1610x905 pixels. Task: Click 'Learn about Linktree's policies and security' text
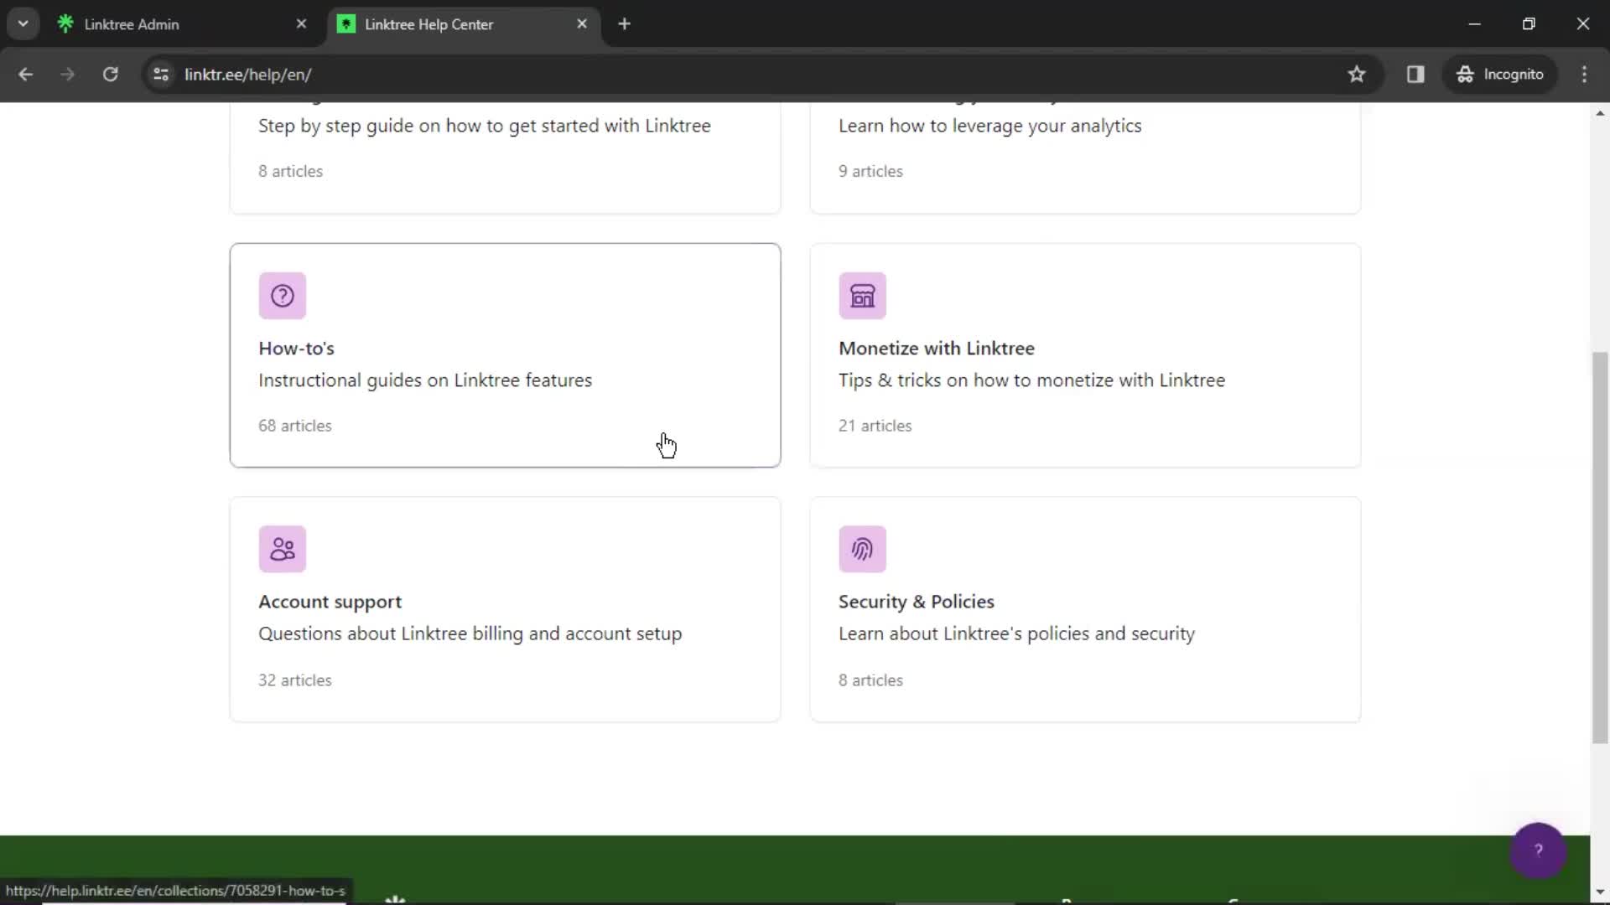pyautogui.click(x=1016, y=634)
